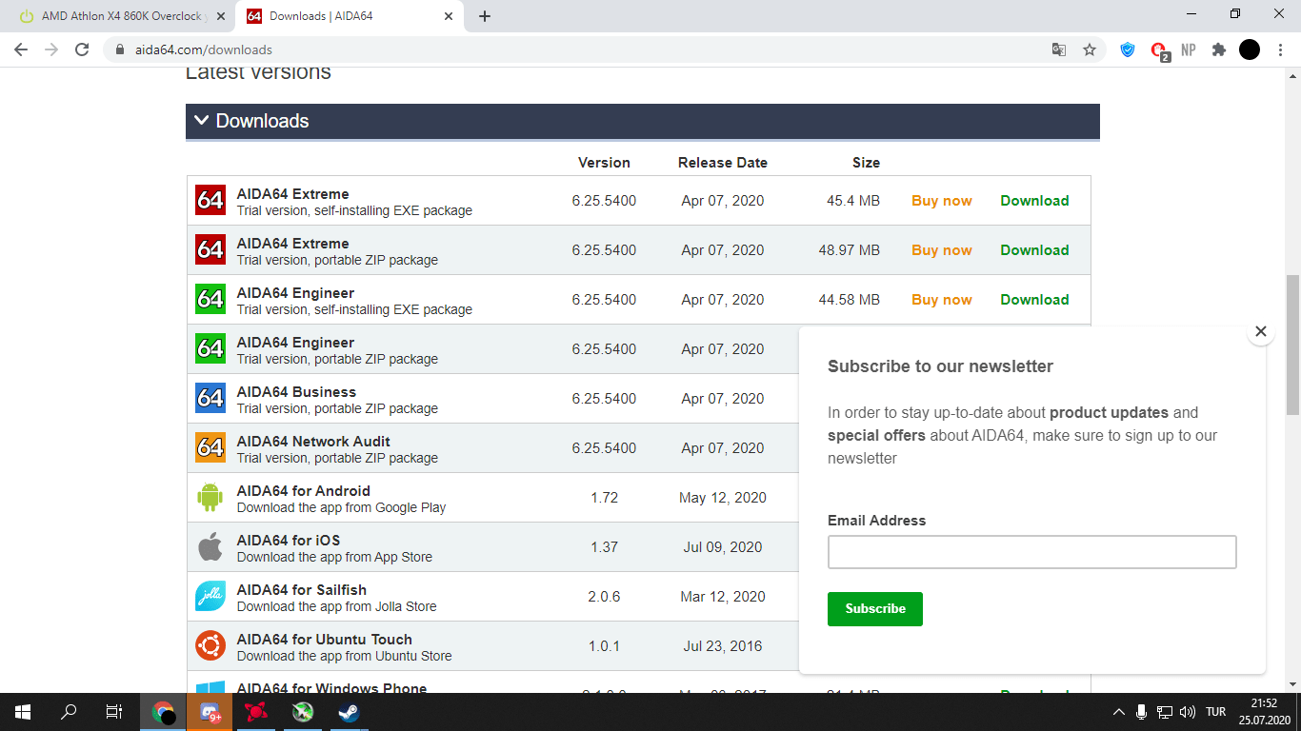Switch to the Downloads | AIDA64 tab

(349, 16)
